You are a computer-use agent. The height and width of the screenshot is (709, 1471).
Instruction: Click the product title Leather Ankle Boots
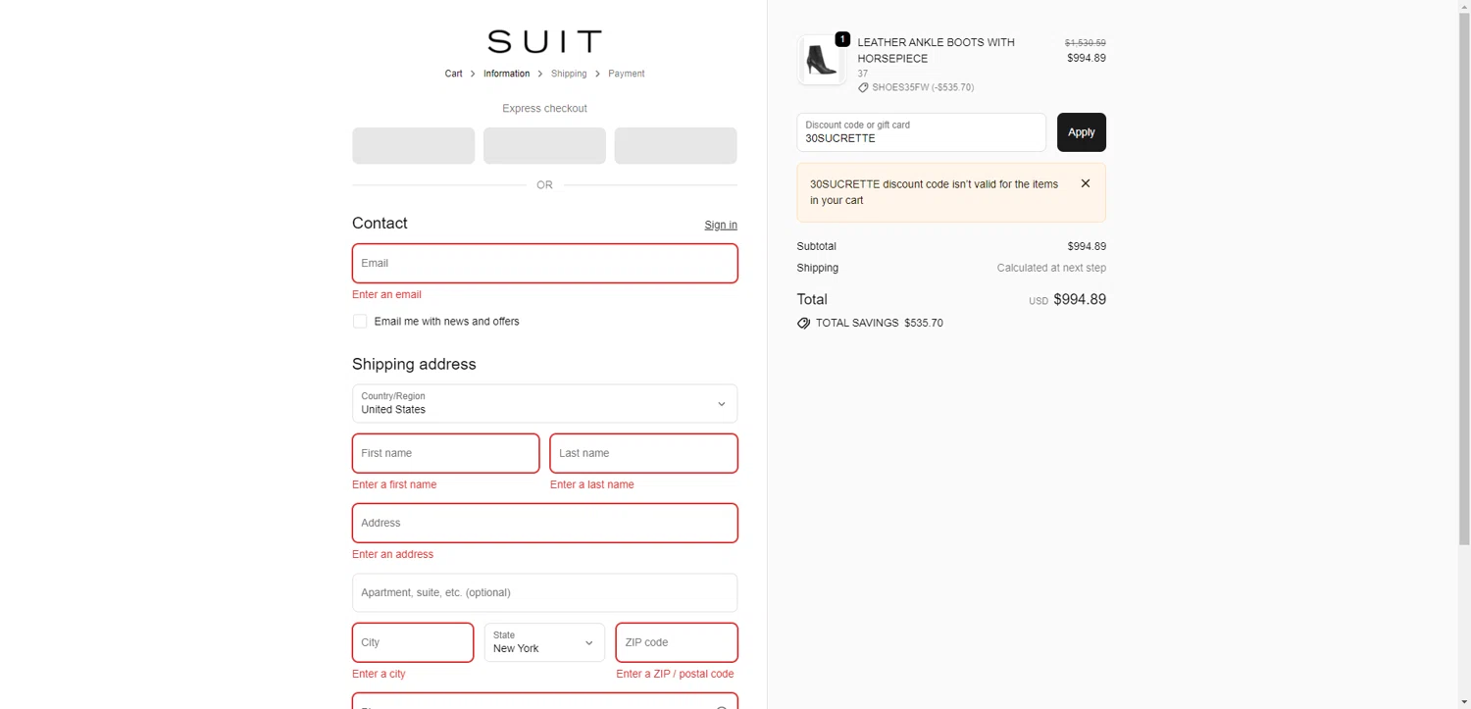[936, 50]
